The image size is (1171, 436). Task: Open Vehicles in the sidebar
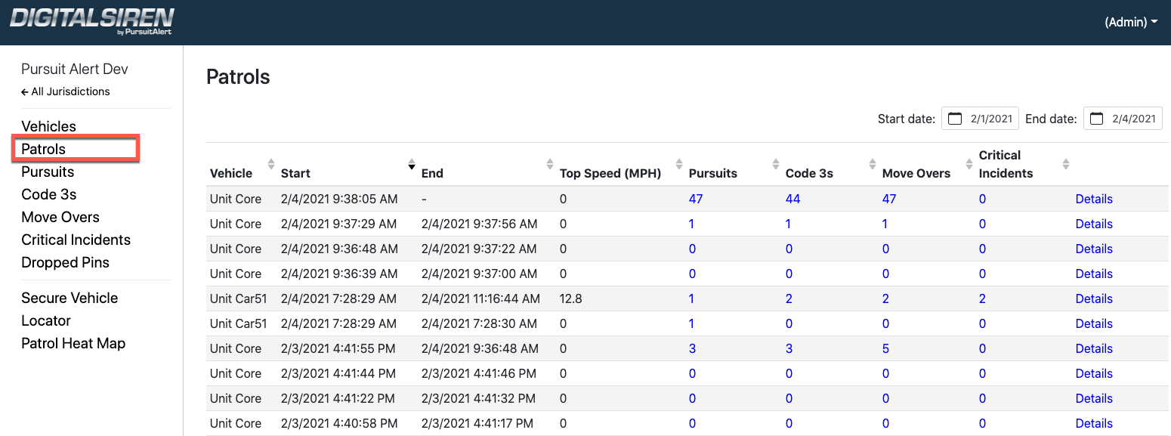[x=48, y=126]
